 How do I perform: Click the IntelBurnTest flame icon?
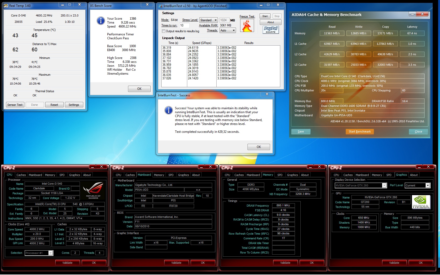[247, 26]
